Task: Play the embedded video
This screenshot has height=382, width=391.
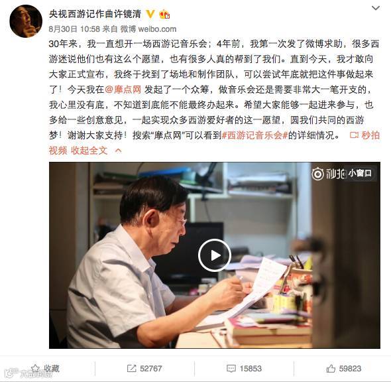Action: [215, 255]
